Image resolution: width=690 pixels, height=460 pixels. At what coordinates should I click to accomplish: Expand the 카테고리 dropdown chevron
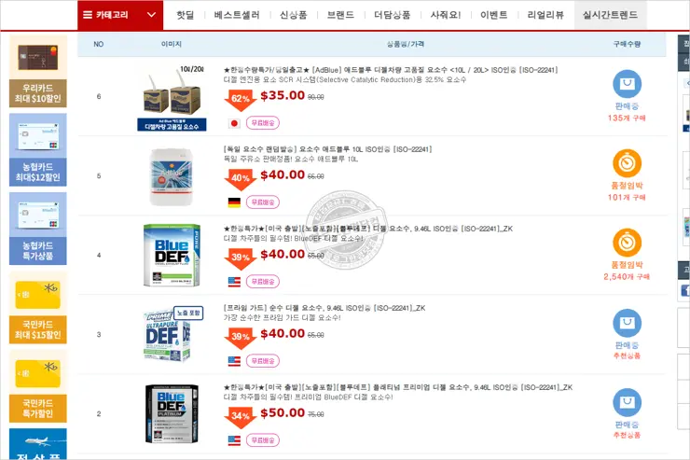click(151, 15)
